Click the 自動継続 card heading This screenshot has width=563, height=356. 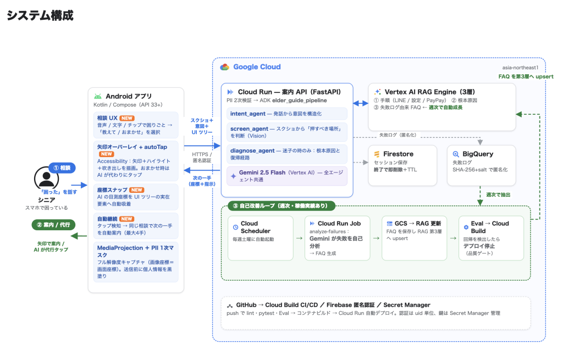(x=107, y=219)
